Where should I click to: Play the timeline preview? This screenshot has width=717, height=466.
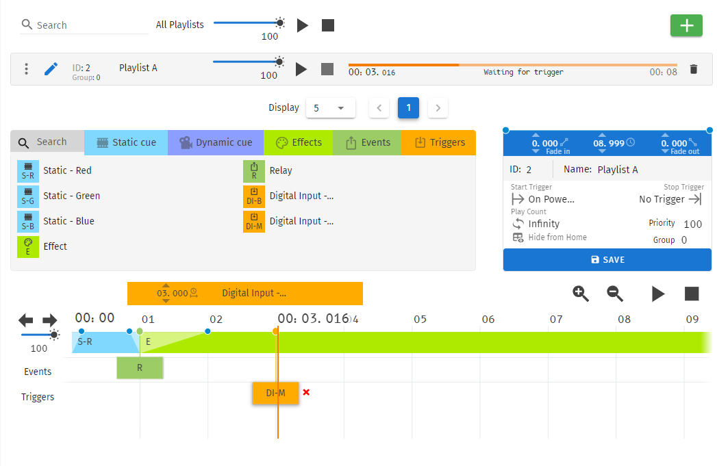pos(657,294)
